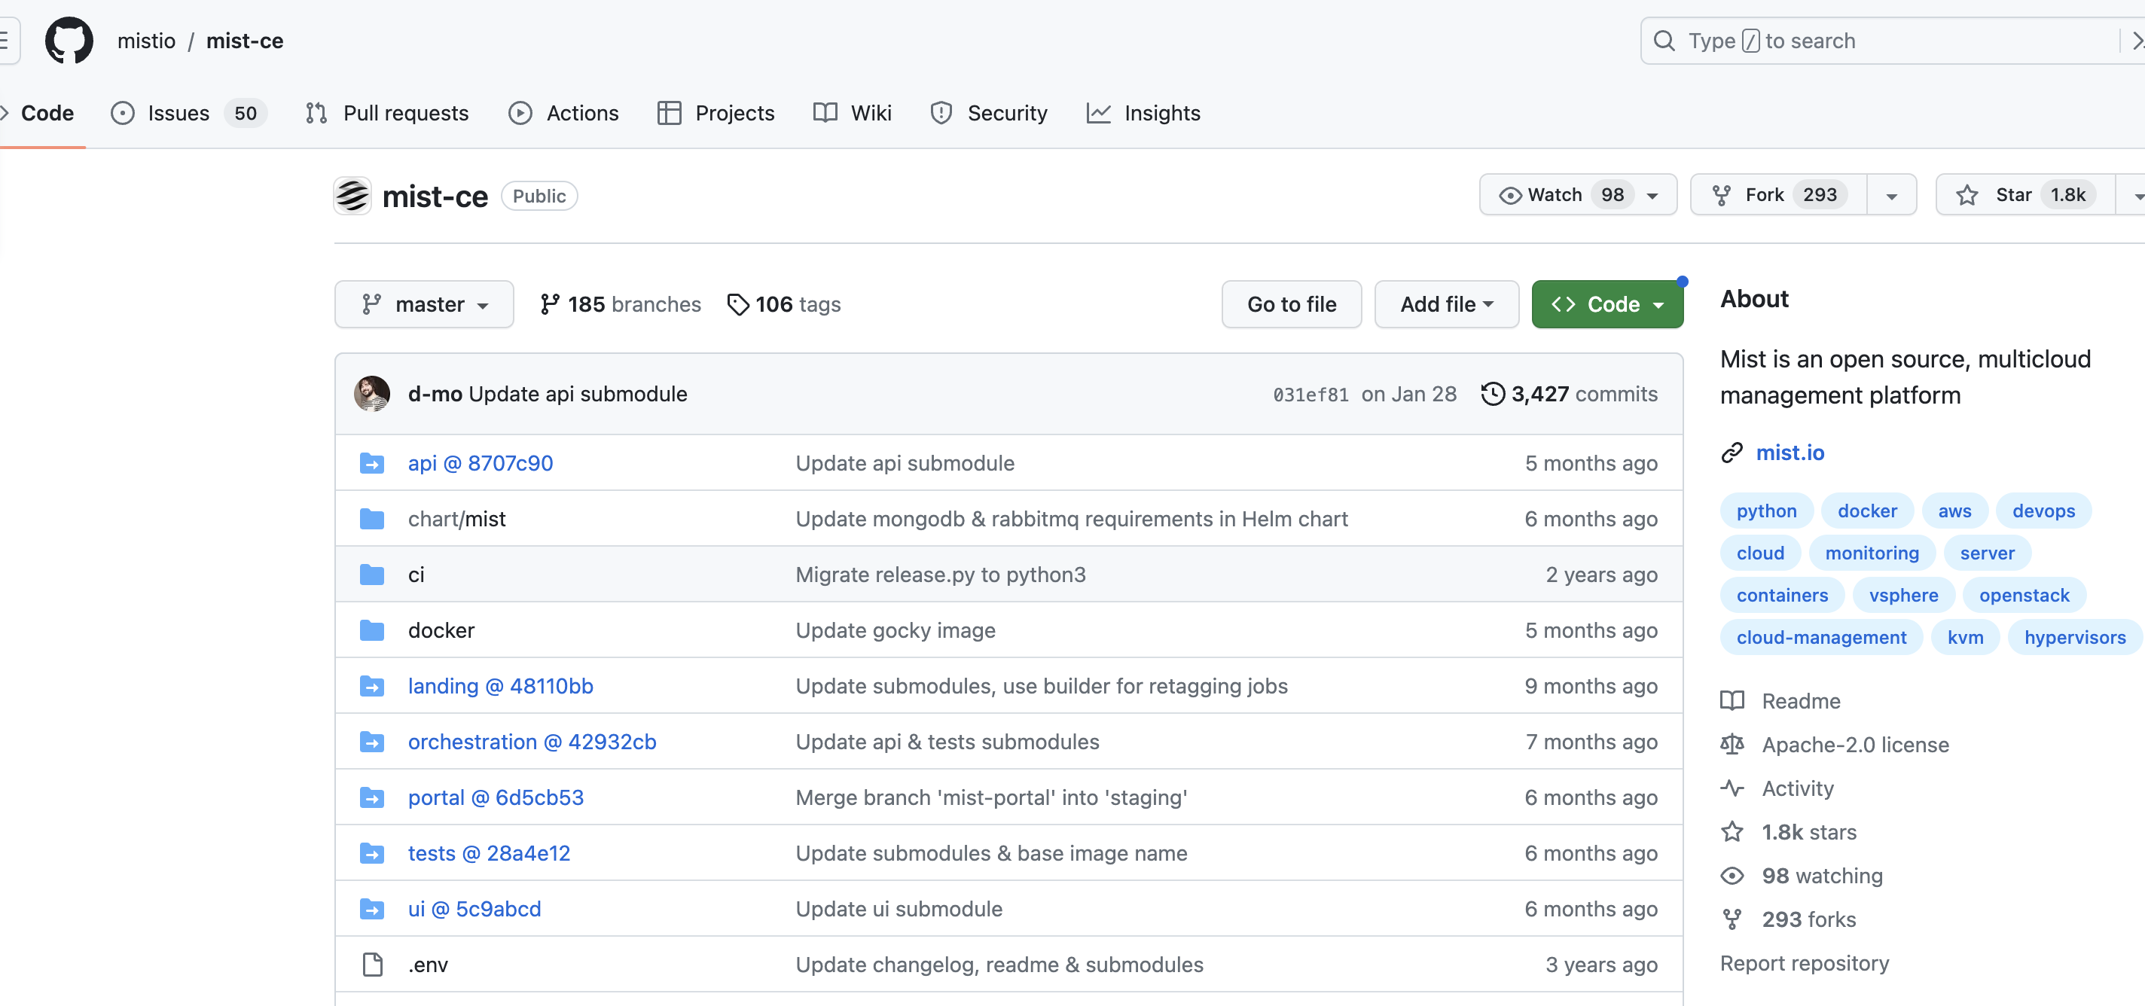Click the .env file icon
2145x1006 pixels.
[x=371, y=965]
